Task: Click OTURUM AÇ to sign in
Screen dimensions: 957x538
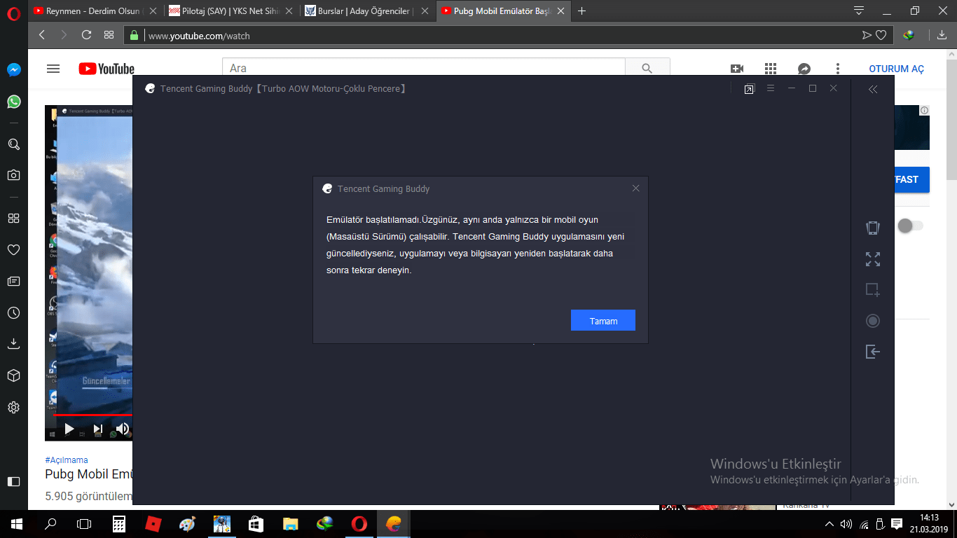Action: (897, 69)
